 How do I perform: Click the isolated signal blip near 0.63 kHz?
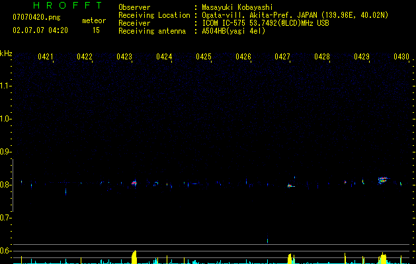pyautogui.click(x=267, y=240)
